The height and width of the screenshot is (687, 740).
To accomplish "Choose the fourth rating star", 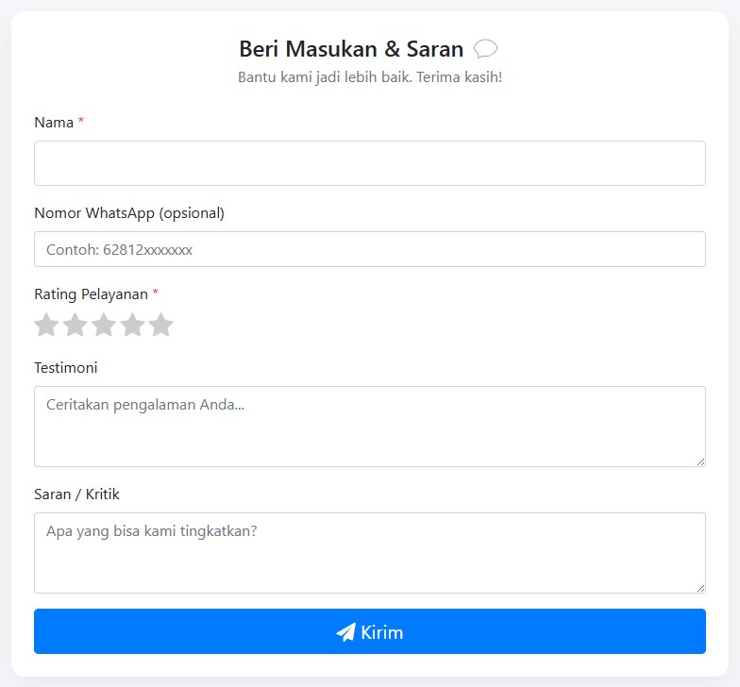I will tap(133, 326).
